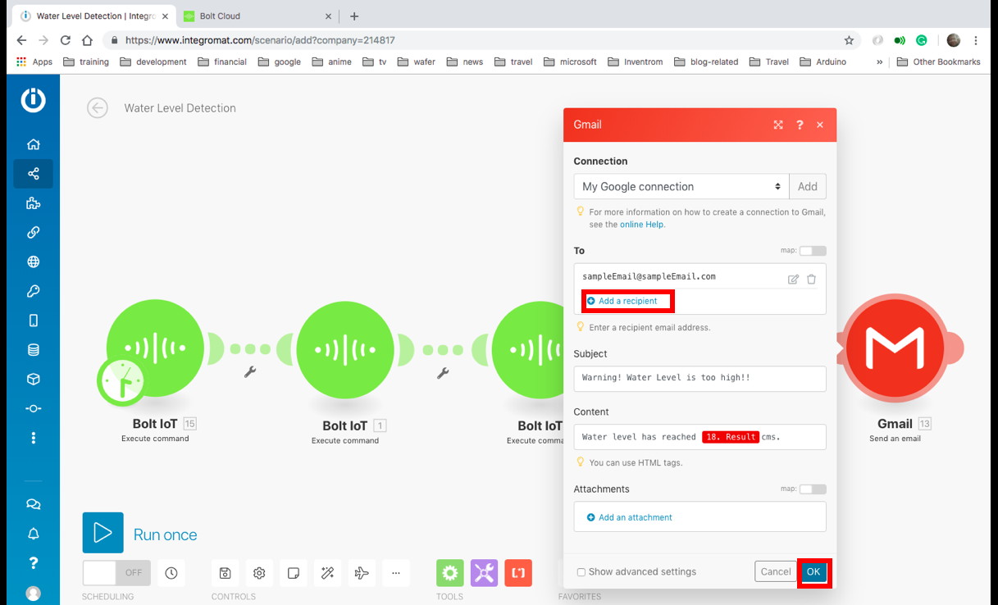Expand more controls with the ellipsis button
This screenshot has height=605, width=998.
pyautogui.click(x=396, y=573)
